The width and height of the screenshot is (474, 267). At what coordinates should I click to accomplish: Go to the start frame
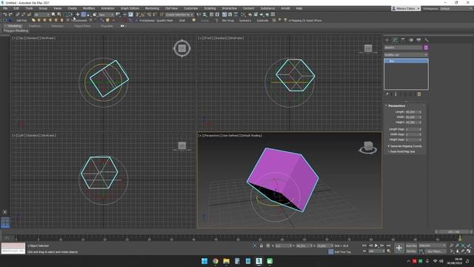point(364,245)
